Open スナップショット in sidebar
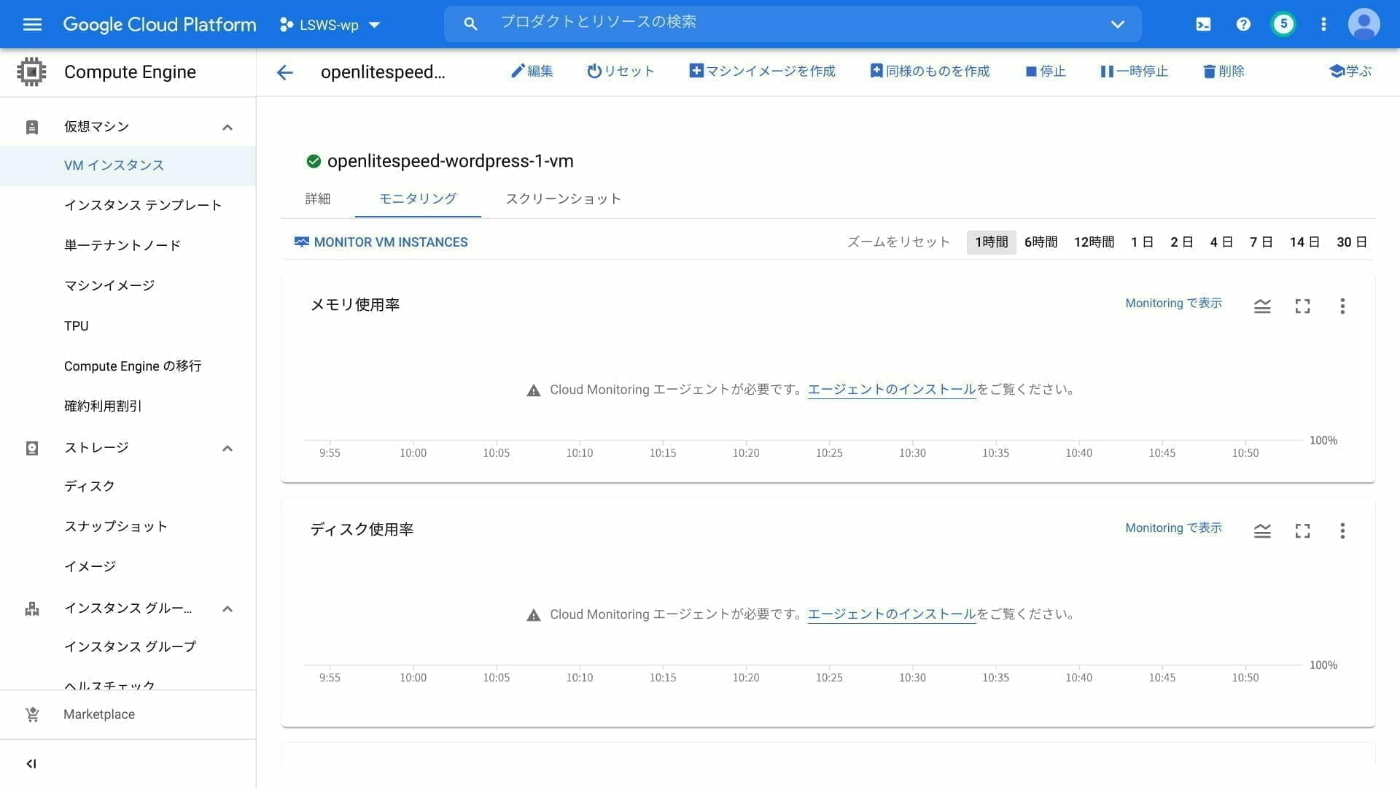Viewport: 1400px width, 788px height. 116,526
